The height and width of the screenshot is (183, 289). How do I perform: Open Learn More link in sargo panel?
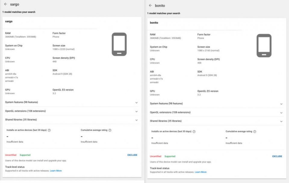pyautogui.click(x=56, y=171)
